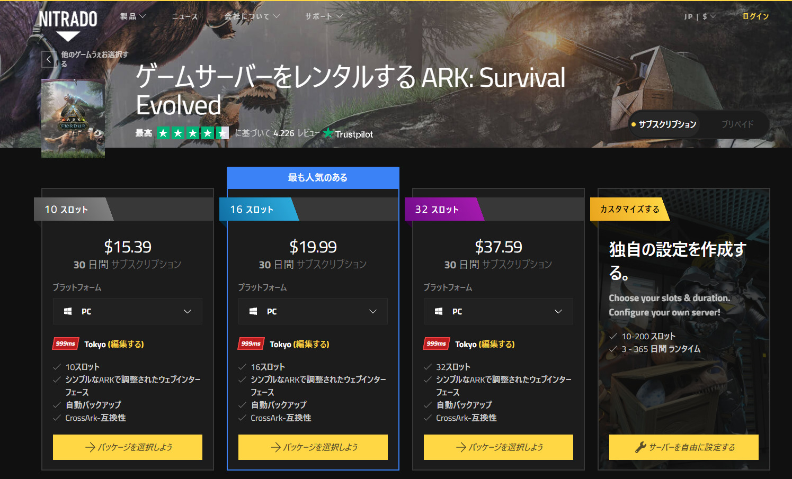Click the wrench icon on the customize button
The image size is (792, 479).
pyautogui.click(x=640, y=447)
